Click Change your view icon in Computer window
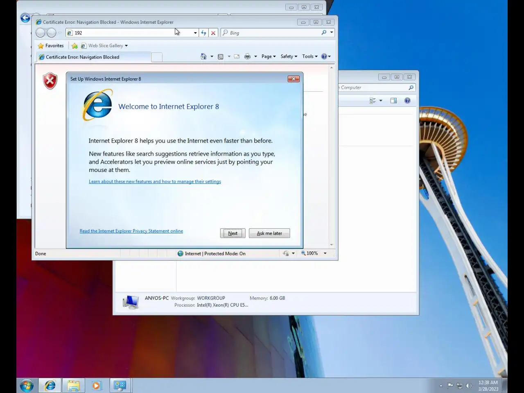 point(373,100)
